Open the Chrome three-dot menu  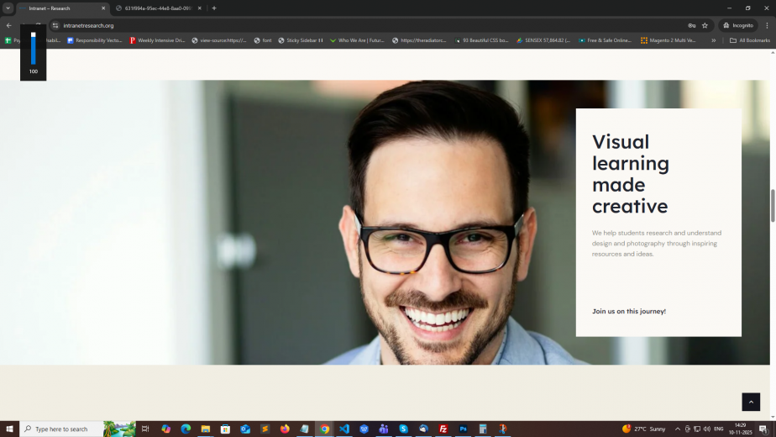[x=766, y=25]
